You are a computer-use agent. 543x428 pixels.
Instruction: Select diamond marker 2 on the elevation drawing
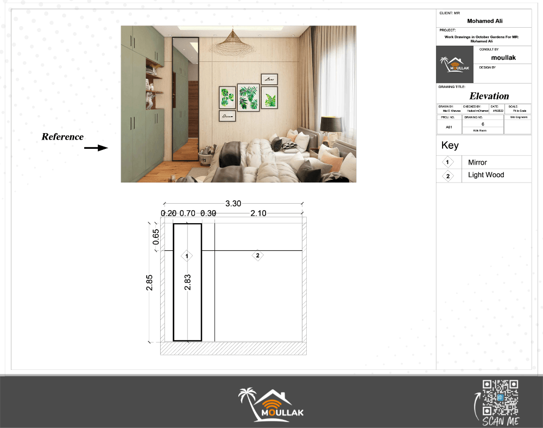[x=258, y=255]
